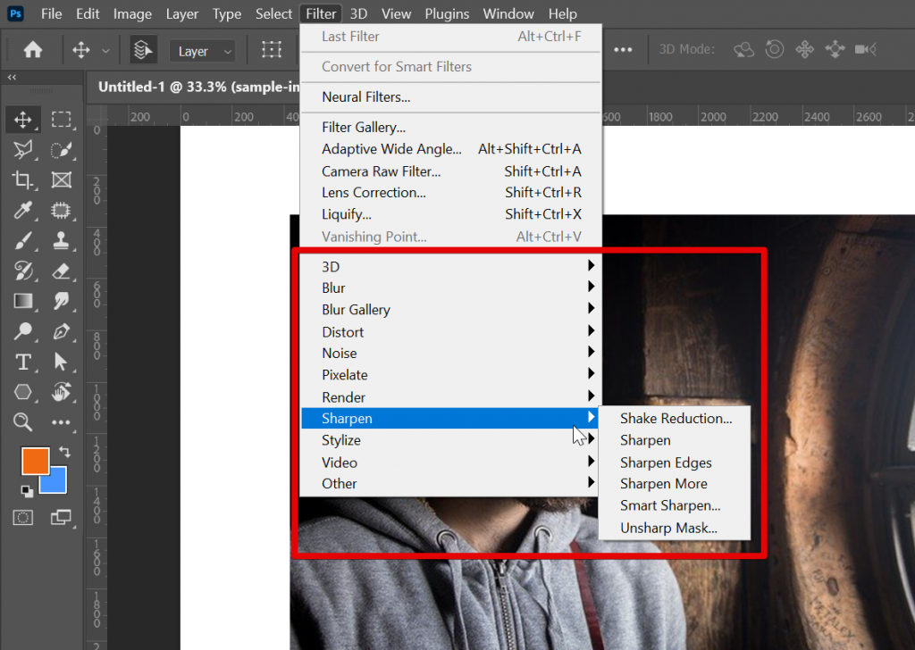Select the Brush tool
This screenshot has height=650, width=915.
click(25, 241)
